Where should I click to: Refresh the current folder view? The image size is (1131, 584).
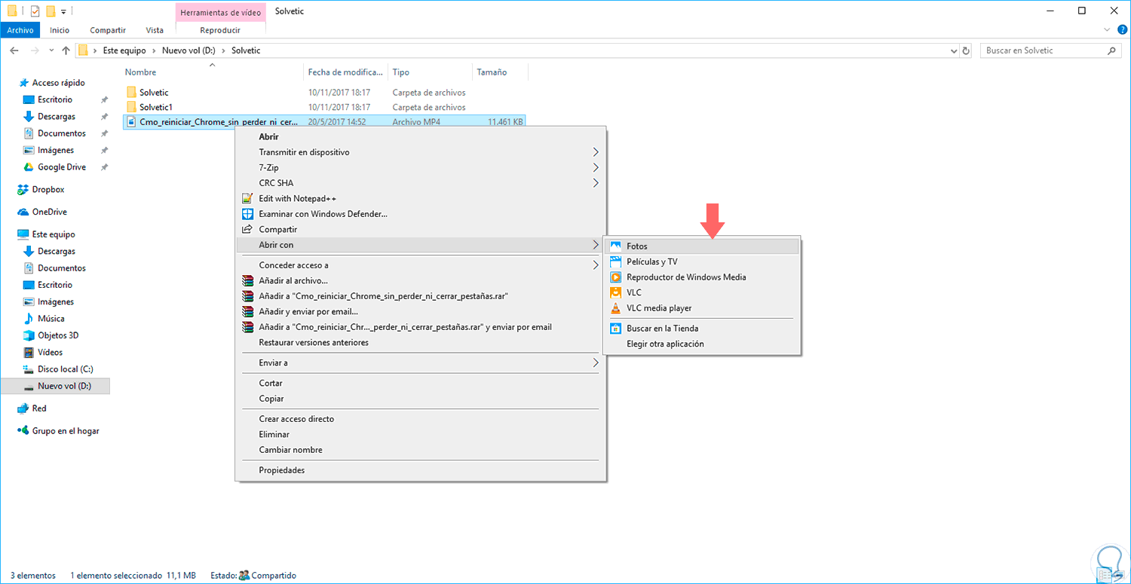967,50
